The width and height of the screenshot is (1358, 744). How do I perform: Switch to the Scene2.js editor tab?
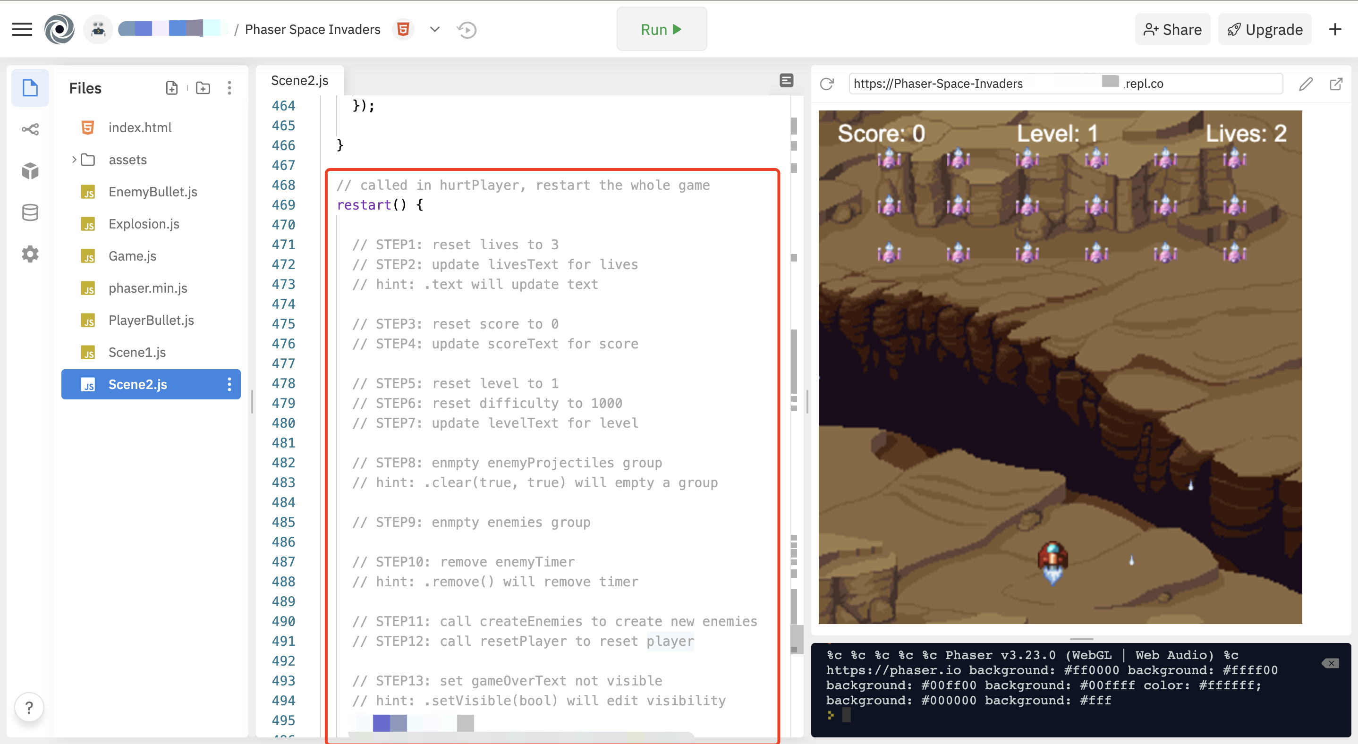[x=299, y=80]
